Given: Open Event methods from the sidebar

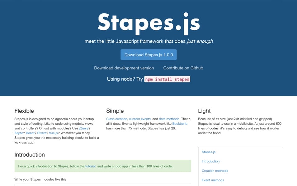Looking at the screenshot, I should [x=213, y=180].
